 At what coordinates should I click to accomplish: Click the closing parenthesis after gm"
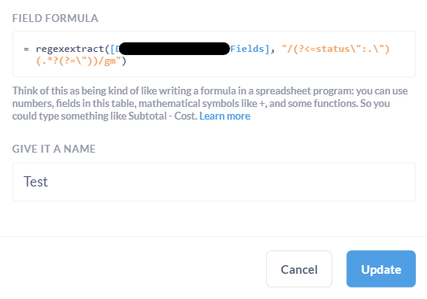(124, 61)
